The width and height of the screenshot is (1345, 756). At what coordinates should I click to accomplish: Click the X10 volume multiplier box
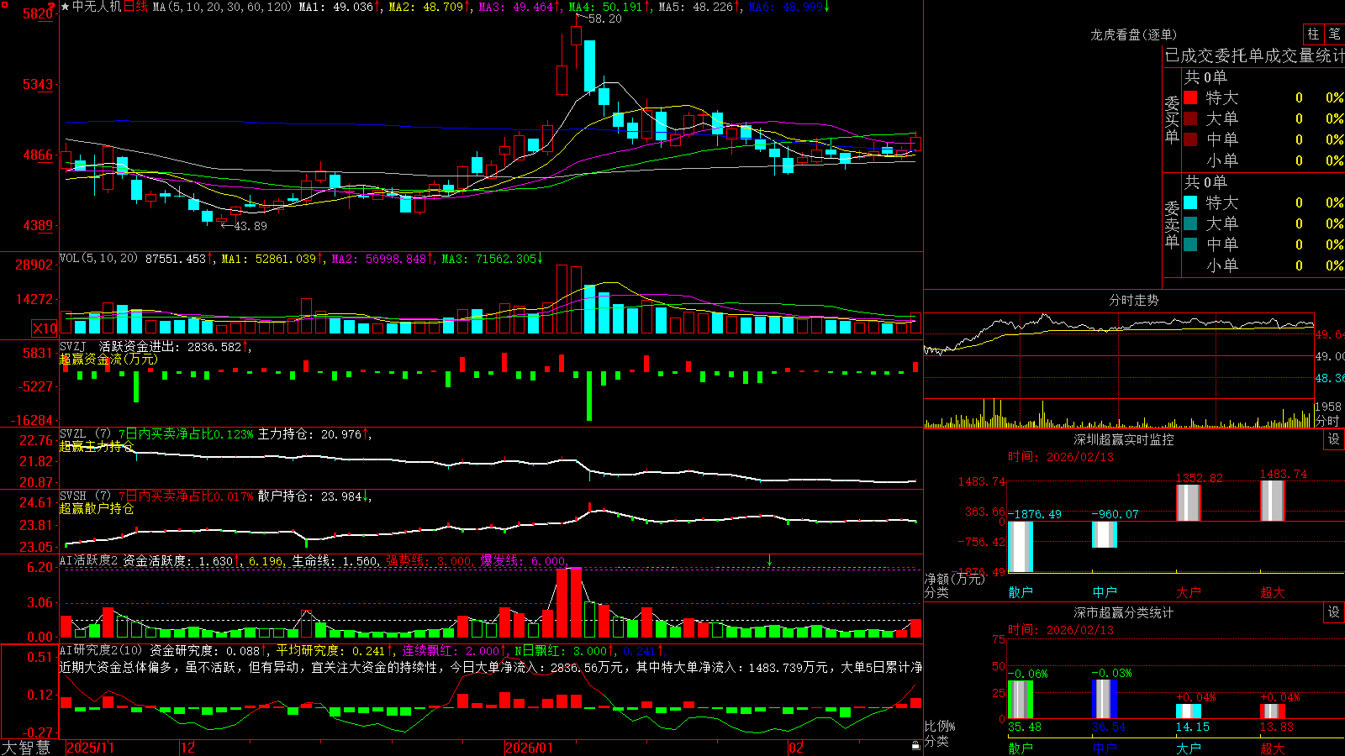tap(45, 328)
